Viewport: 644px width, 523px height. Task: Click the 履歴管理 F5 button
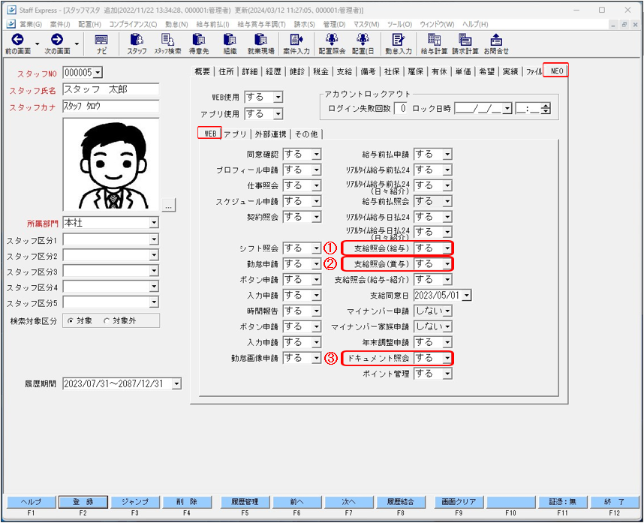(x=245, y=502)
